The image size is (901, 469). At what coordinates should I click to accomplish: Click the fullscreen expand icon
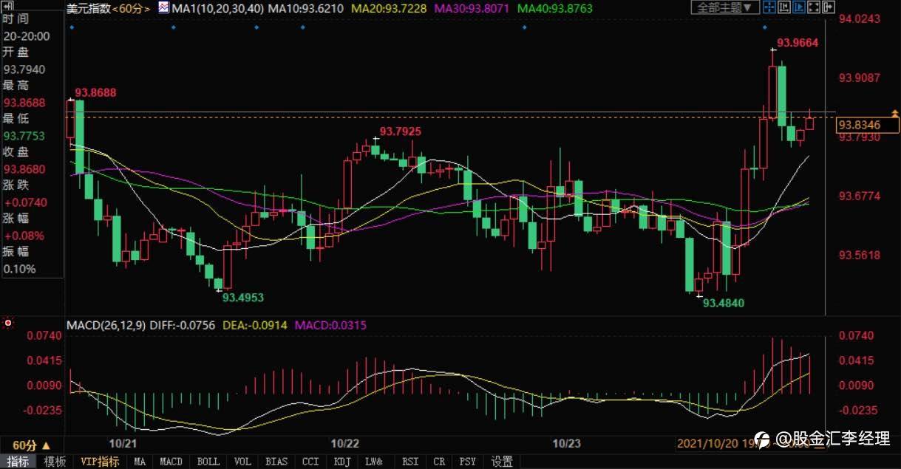pos(814,7)
